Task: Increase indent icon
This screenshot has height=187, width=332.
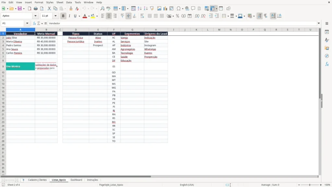Action: (x=211, y=16)
